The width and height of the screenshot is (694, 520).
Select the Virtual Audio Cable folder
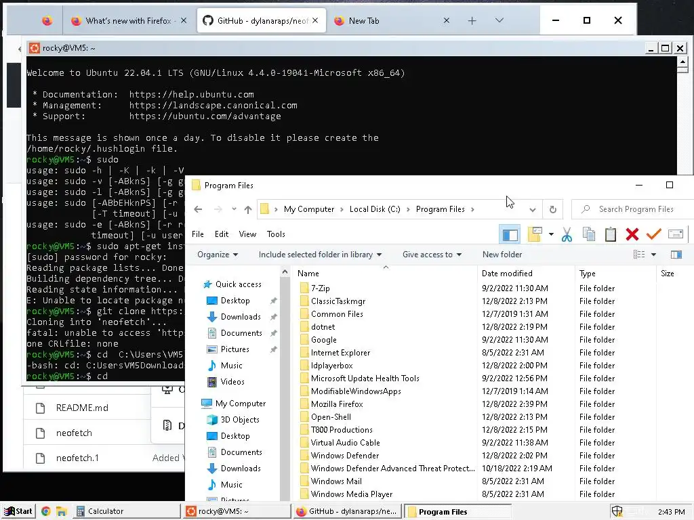pyautogui.click(x=345, y=443)
